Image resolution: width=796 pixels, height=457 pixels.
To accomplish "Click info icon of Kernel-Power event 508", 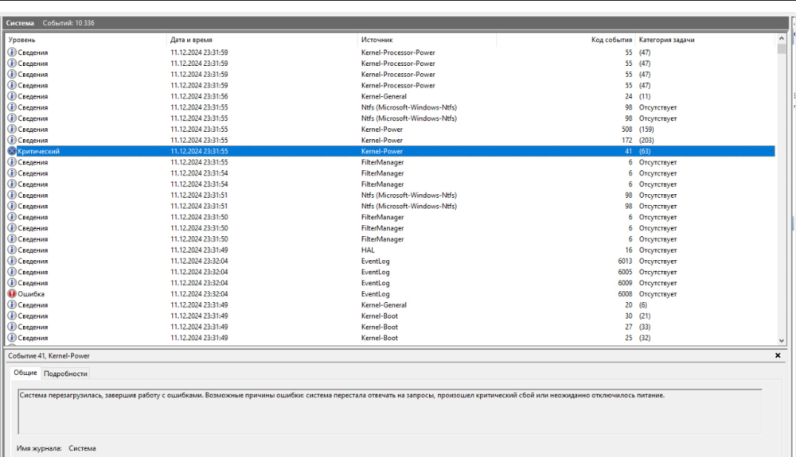I will pos(12,130).
